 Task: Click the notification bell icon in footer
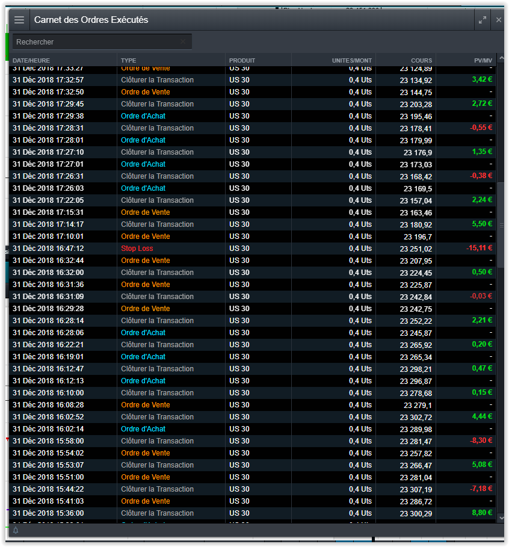16,531
